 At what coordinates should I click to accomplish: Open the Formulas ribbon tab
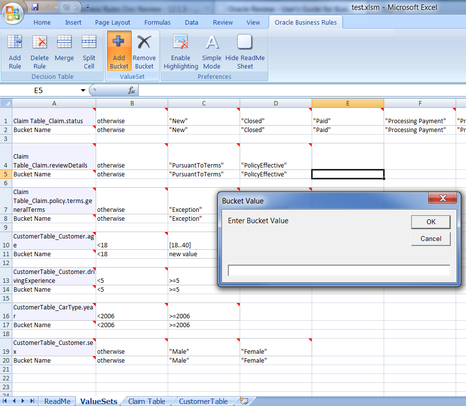tap(157, 23)
